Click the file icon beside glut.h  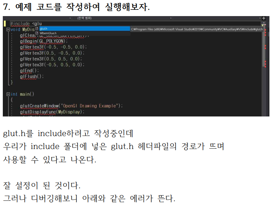(x=37, y=29)
